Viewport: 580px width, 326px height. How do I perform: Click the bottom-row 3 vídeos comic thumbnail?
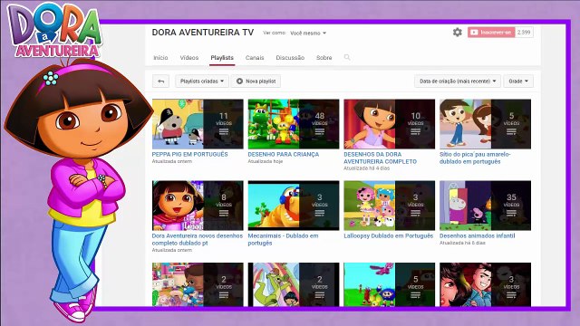pyautogui.click(x=486, y=284)
